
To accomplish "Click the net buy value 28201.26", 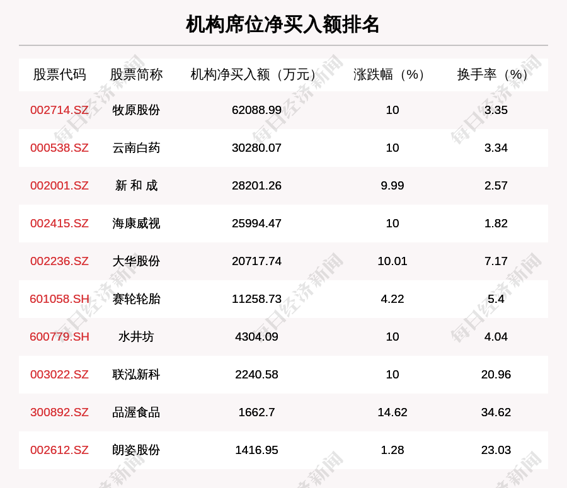I will click(x=257, y=185).
